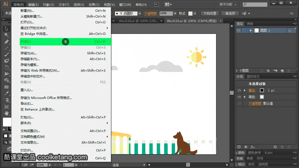299x168 pixels.
Task: Click the fill color swatch in Appearance
Action: click(262, 97)
